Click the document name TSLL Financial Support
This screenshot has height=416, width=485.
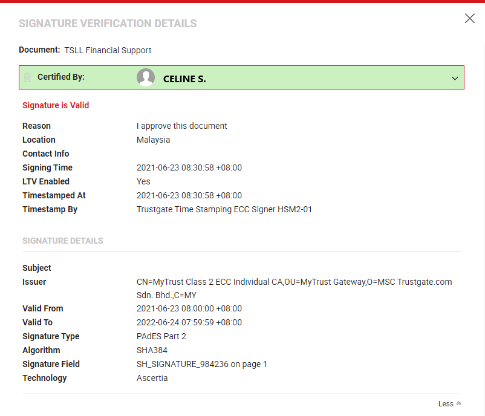pyautogui.click(x=108, y=50)
